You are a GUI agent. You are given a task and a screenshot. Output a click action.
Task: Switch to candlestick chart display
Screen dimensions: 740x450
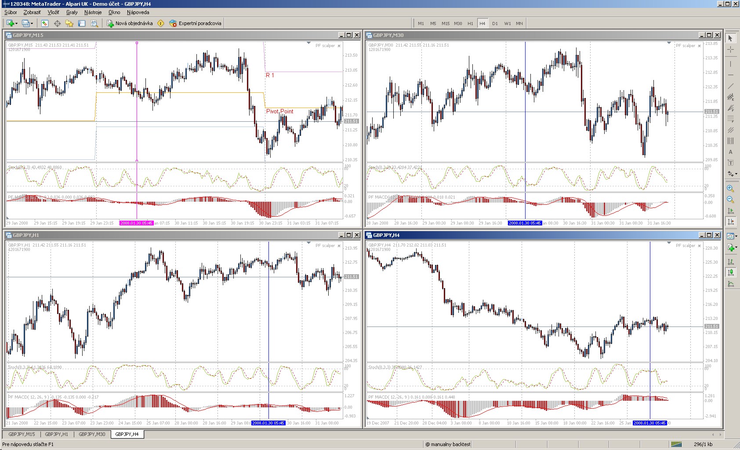click(x=730, y=273)
